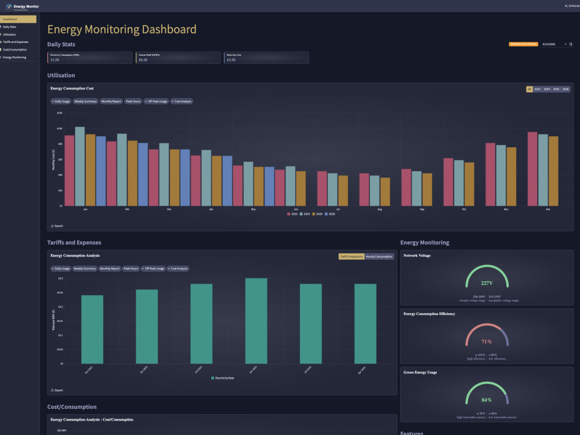Toggle Cost Analysis chip in Energy Consumption Cost
Screen dimensions: 580x435
tap(182, 101)
